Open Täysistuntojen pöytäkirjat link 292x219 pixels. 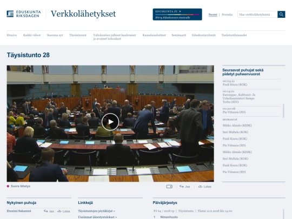96,211
